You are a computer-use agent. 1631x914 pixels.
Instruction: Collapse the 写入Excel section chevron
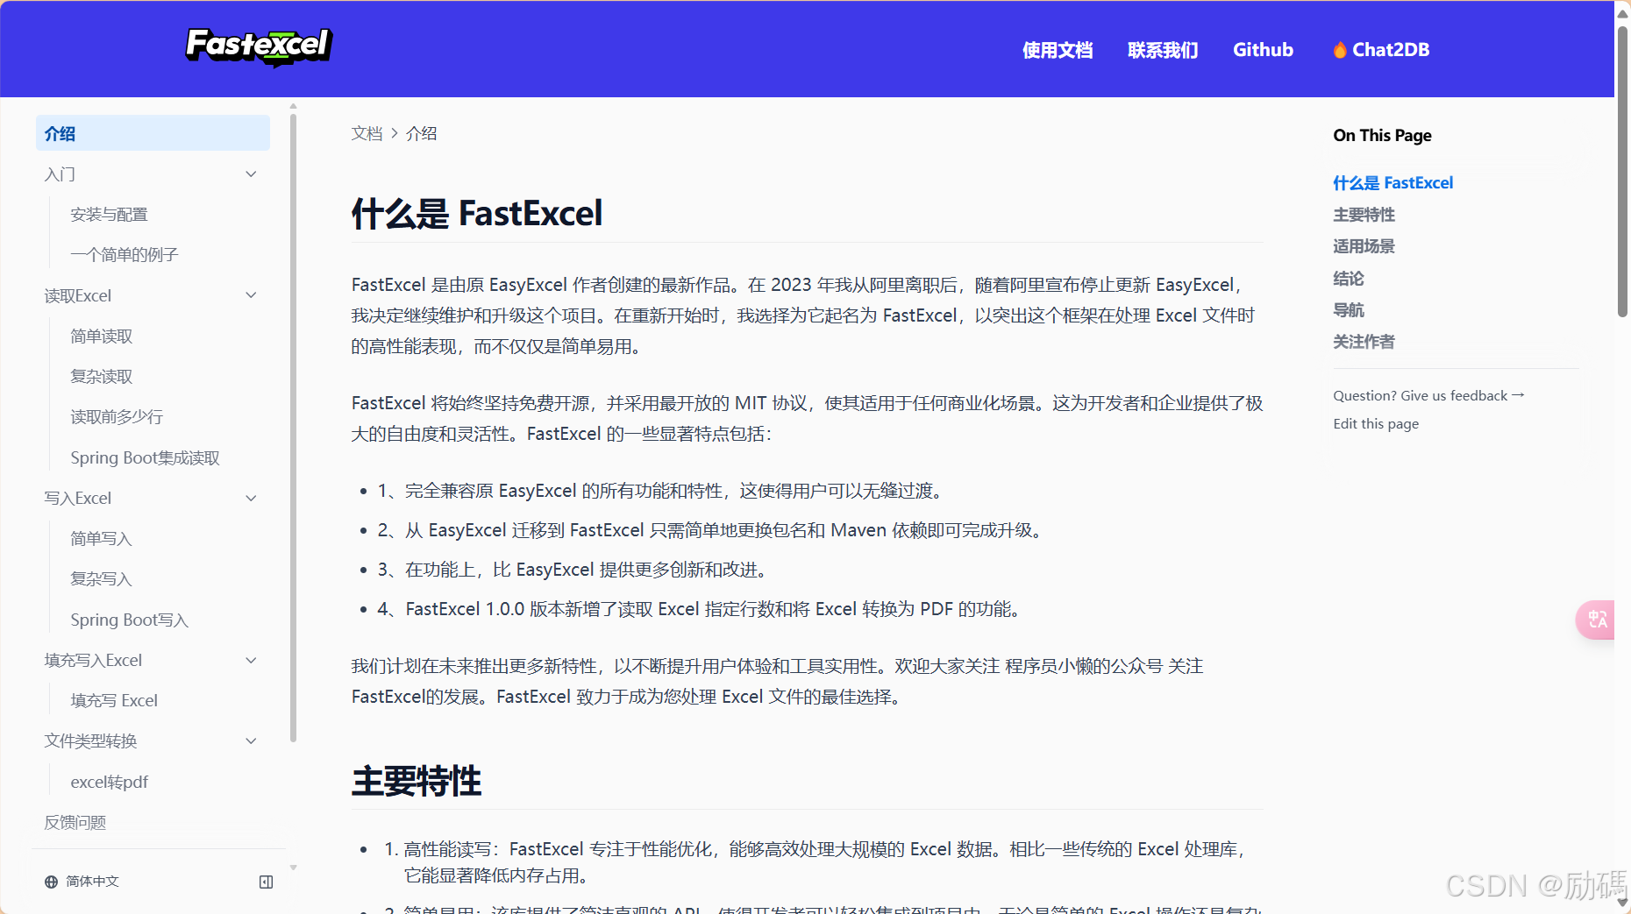tap(251, 499)
